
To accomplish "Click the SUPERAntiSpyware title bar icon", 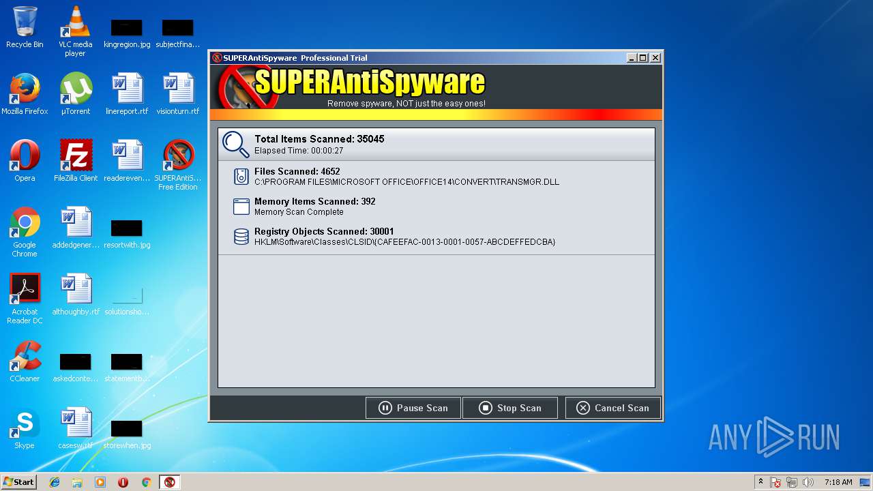I will pyautogui.click(x=217, y=58).
